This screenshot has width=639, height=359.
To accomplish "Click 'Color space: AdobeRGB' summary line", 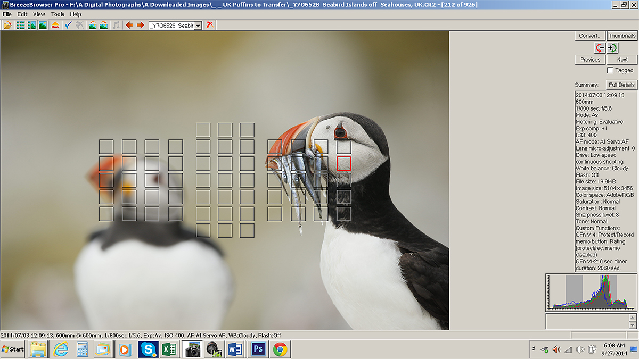I will pyautogui.click(x=604, y=195).
